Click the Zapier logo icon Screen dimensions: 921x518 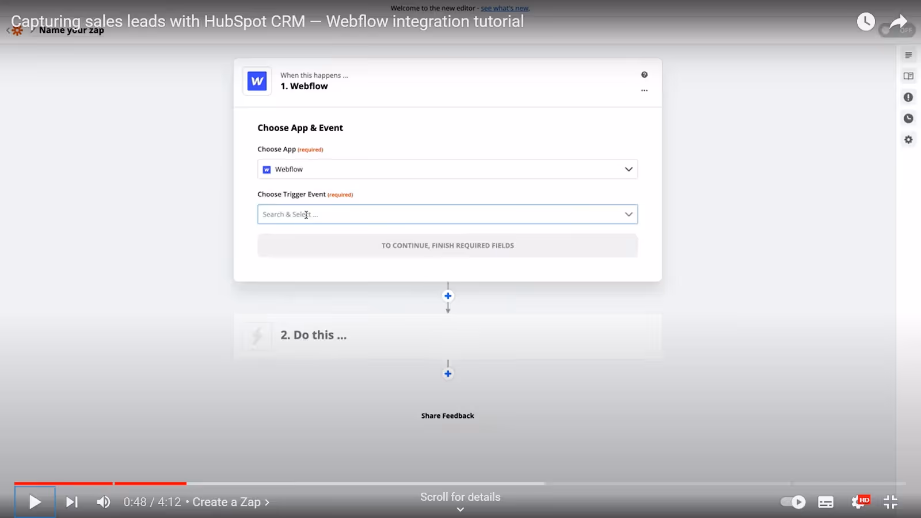click(17, 31)
